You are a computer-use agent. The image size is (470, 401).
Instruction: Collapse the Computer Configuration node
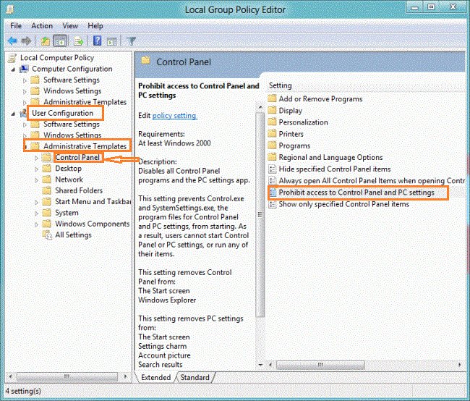pos(13,69)
